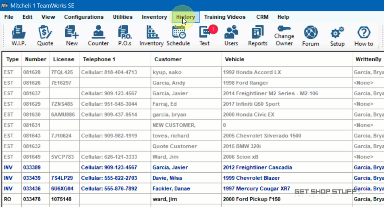384x207 pixels.
Task: Create a New order via toolbar
Action: [x=72, y=36]
